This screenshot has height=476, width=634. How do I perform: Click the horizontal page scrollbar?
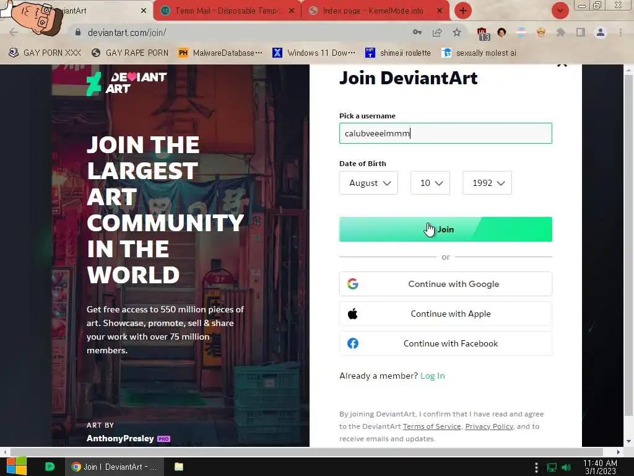tap(306, 452)
